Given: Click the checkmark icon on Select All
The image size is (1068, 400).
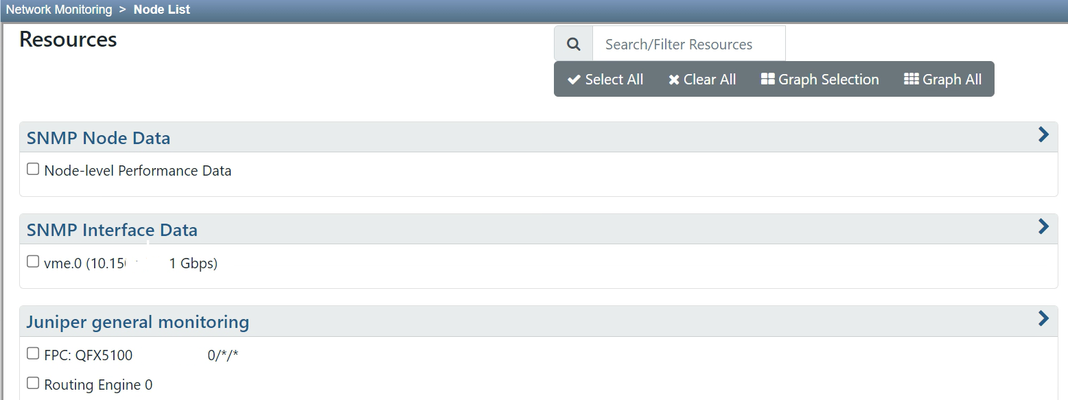Looking at the screenshot, I should click(574, 79).
